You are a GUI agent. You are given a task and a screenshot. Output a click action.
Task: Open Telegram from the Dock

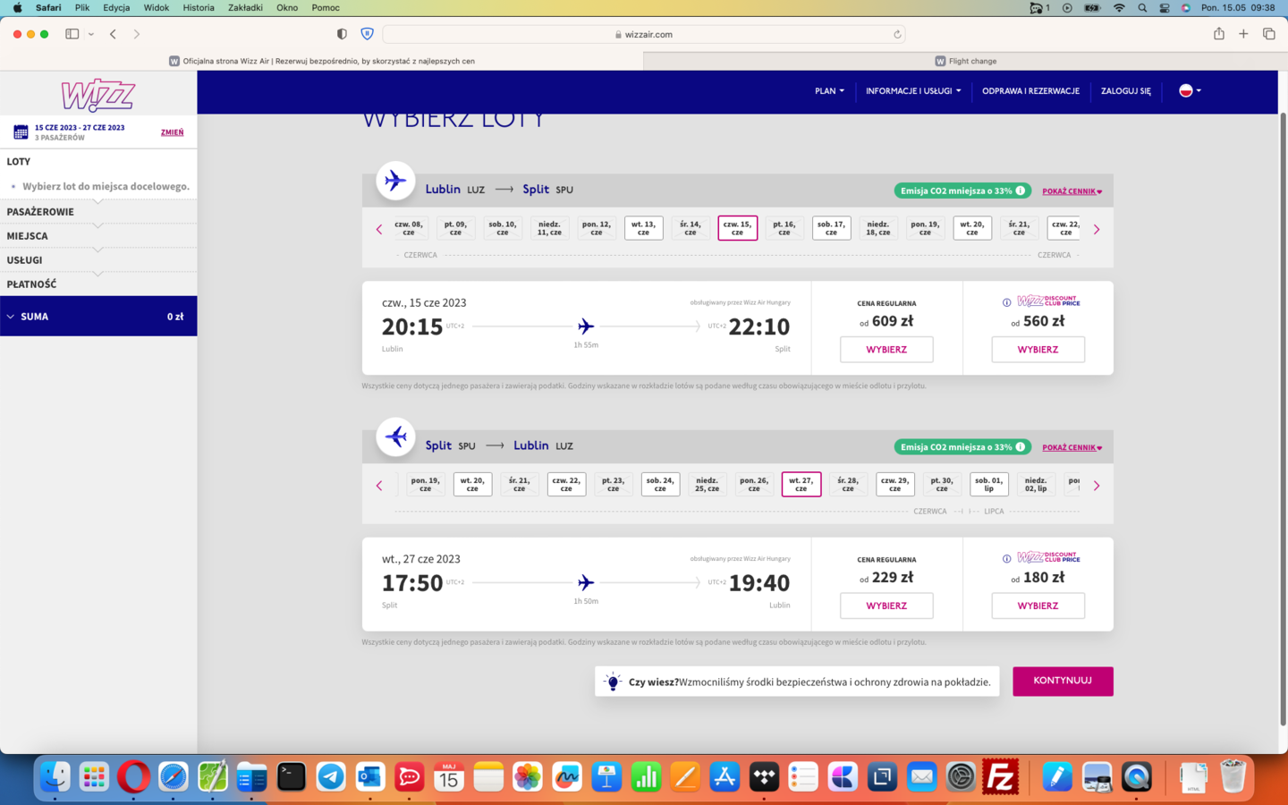coord(331,777)
